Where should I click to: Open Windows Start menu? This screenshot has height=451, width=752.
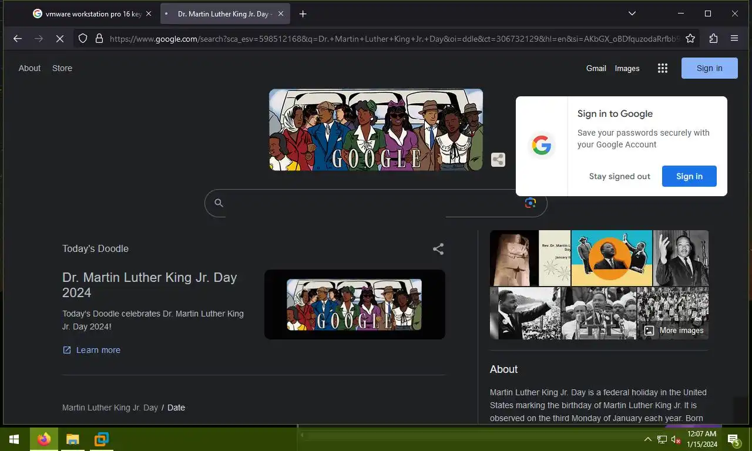click(x=14, y=439)
